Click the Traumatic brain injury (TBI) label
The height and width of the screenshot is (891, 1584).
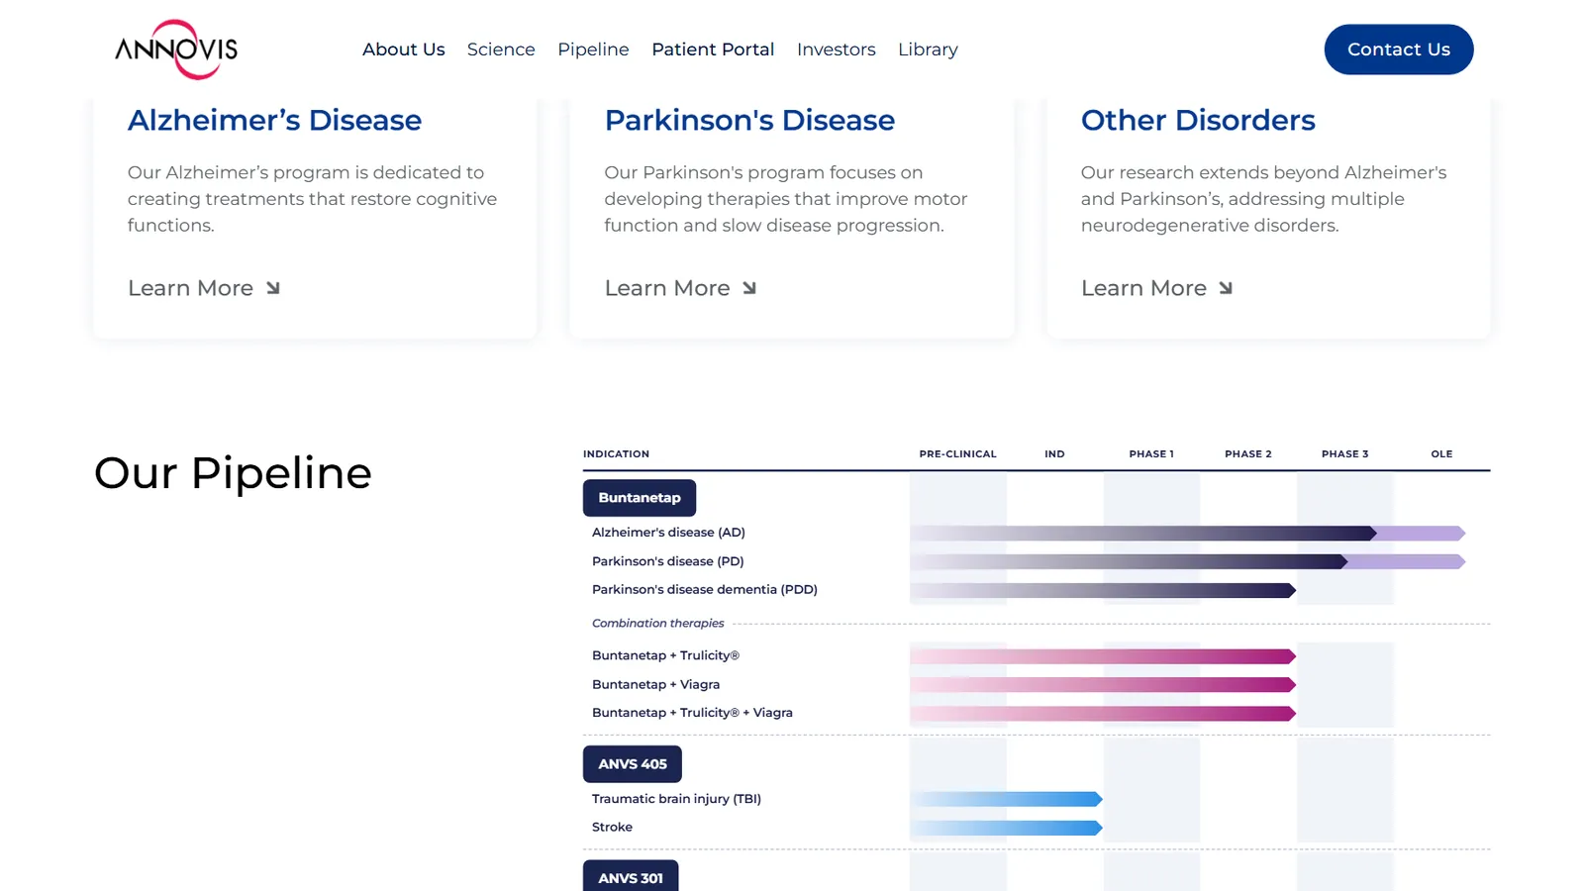pyautogui.click(x=676, y=799)
